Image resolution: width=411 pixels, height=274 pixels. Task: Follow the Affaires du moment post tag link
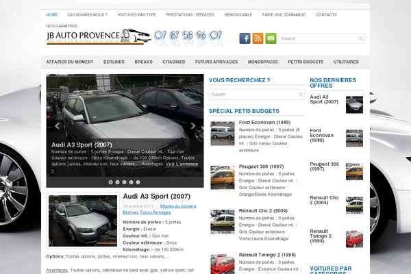tap(178, 206)
